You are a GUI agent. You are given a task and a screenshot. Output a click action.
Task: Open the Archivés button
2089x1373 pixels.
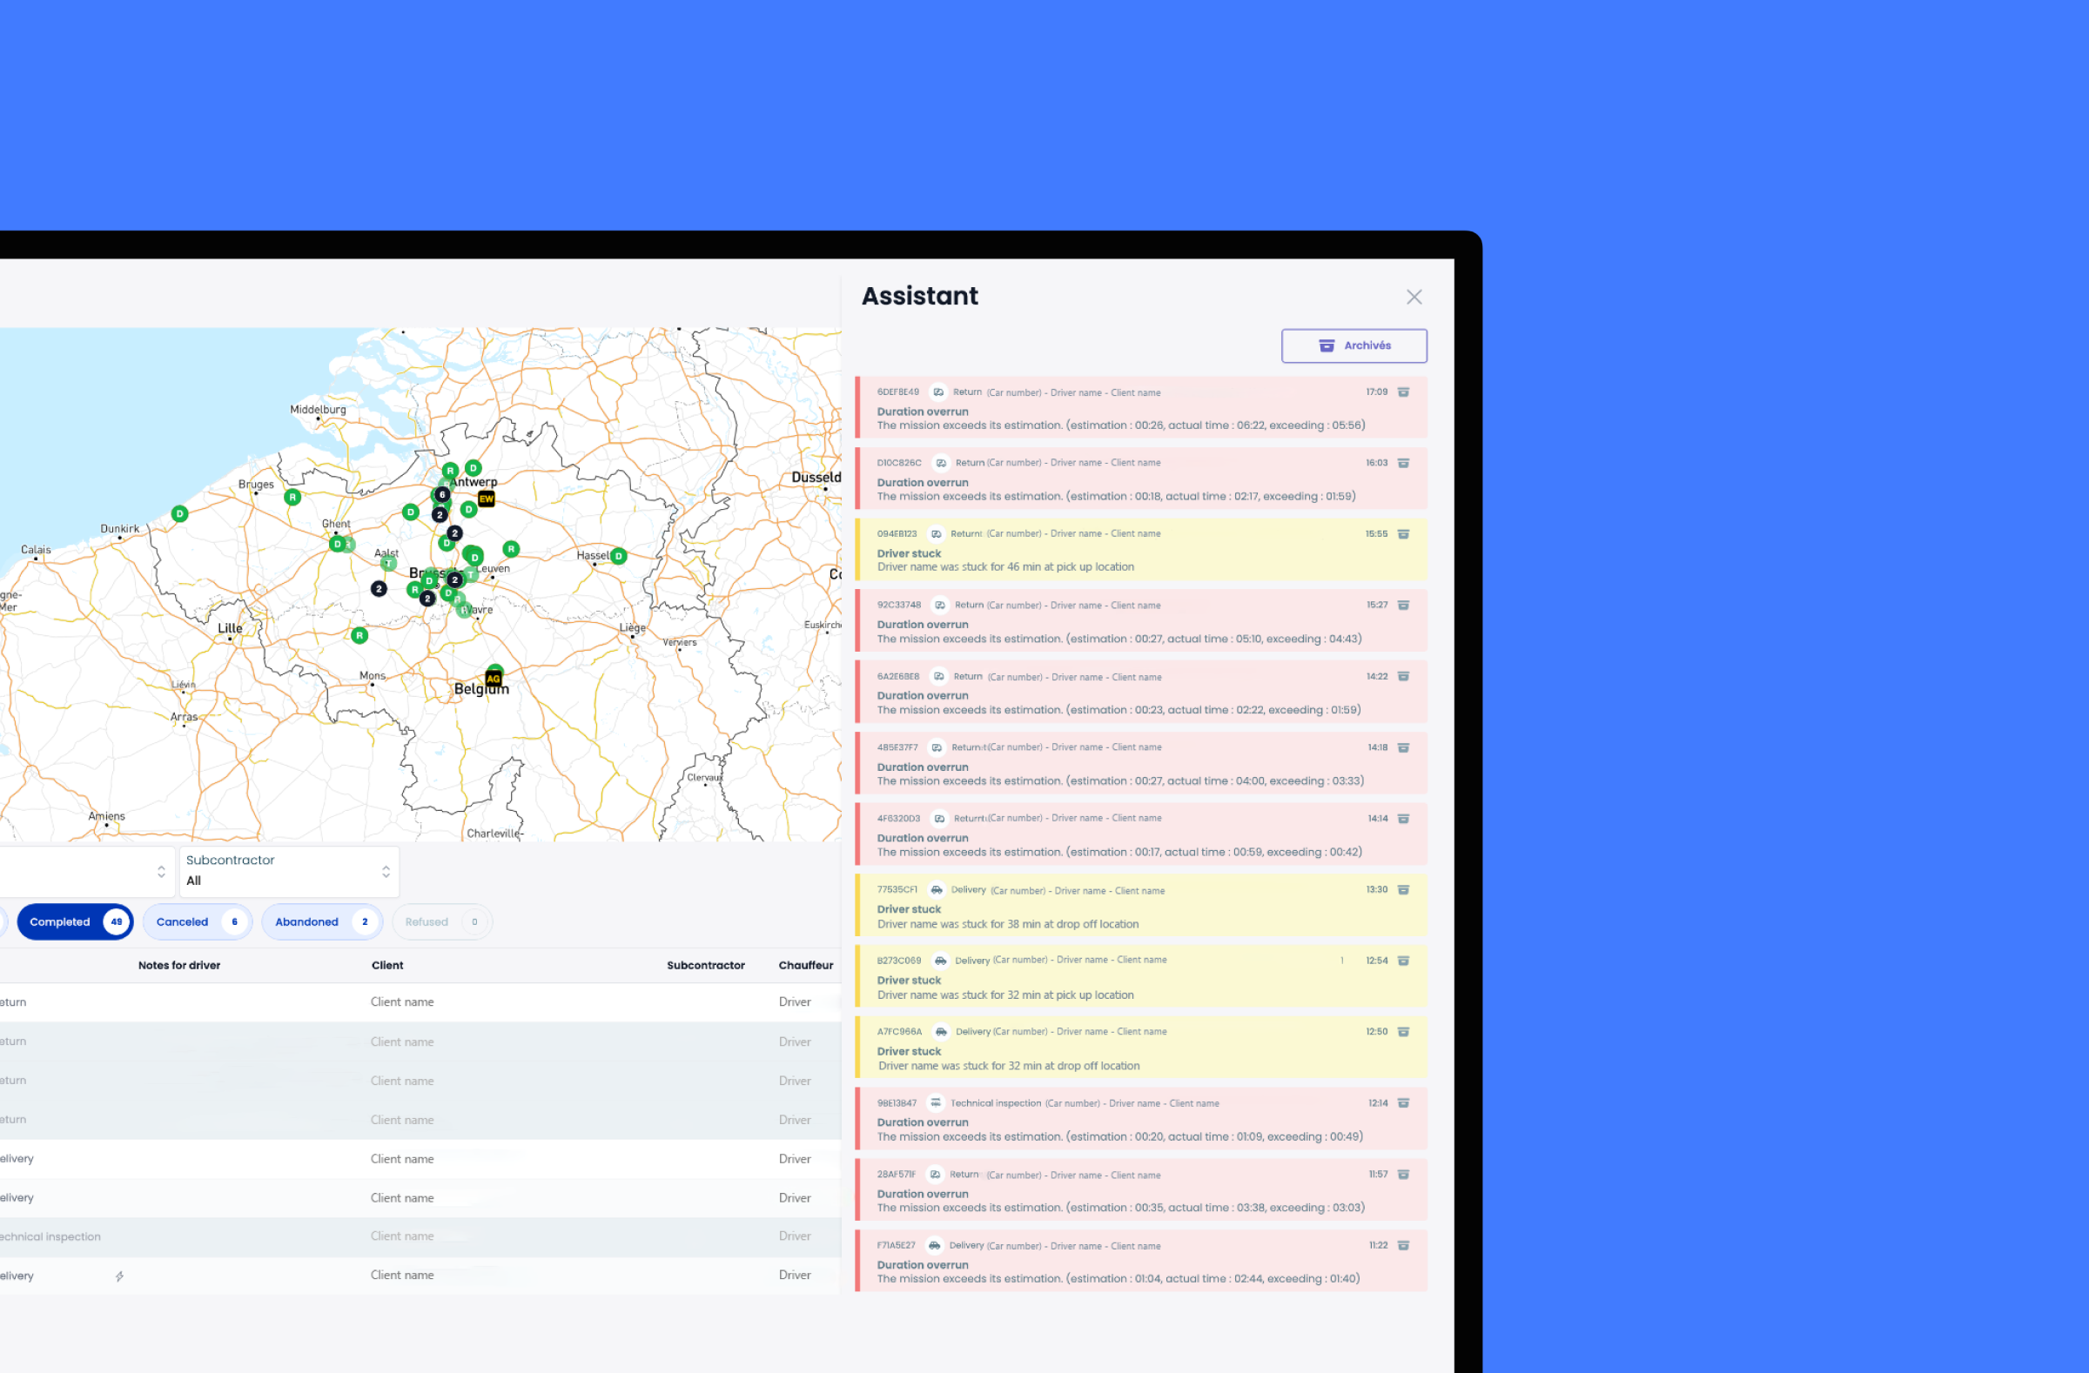click(1353, 345)
